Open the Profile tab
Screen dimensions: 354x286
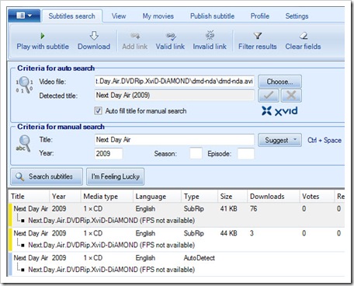tap(260, 16)
